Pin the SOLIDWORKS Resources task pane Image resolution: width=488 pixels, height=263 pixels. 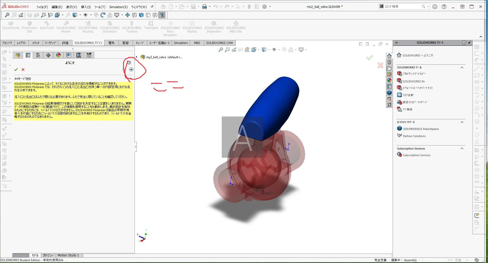[x=469, y=43]
